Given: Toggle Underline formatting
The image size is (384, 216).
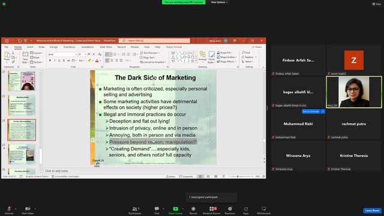Looking at the screenshot, I should 59,61.
